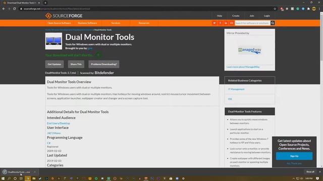Screen dimensions: 323x181
Task: Open the .NET/Mono user interface link
Action: [54, 133]
